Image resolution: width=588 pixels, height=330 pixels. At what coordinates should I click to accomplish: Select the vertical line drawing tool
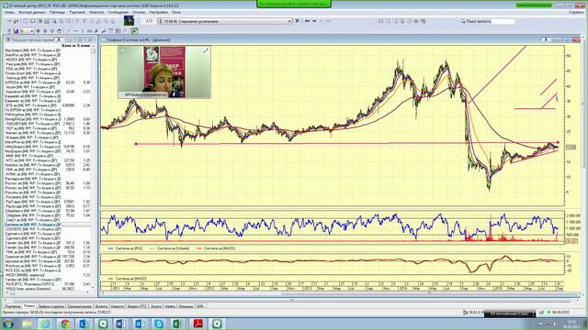82,31
